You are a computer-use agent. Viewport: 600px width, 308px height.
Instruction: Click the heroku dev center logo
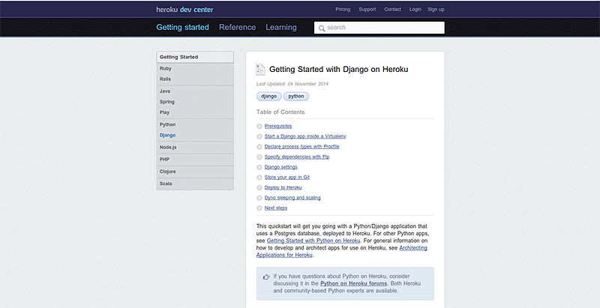point(184,10)
